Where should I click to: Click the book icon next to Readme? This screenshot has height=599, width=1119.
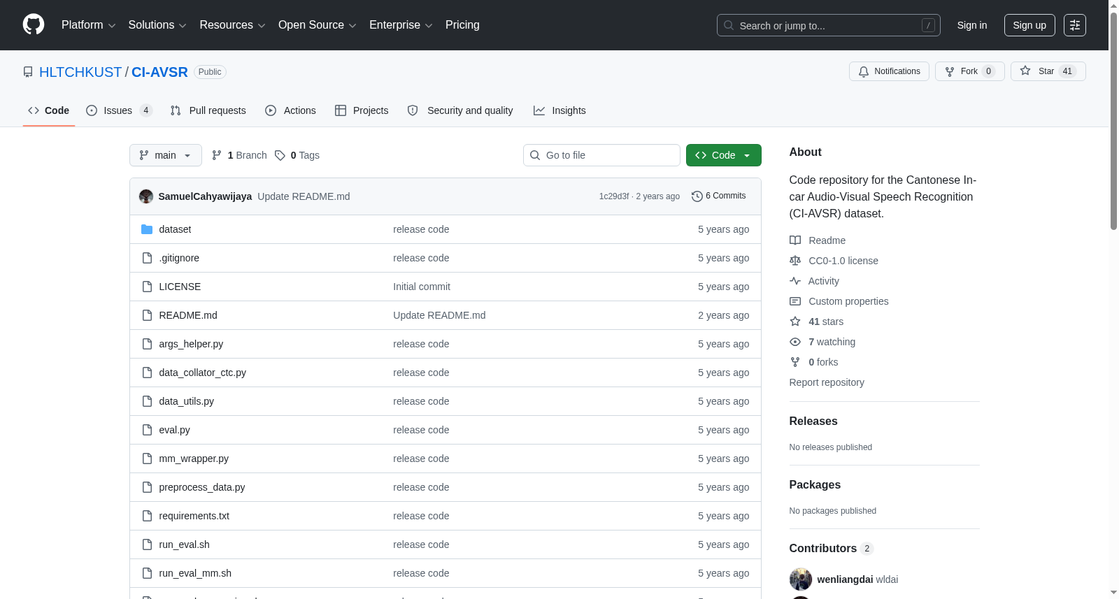pos(795,240)
